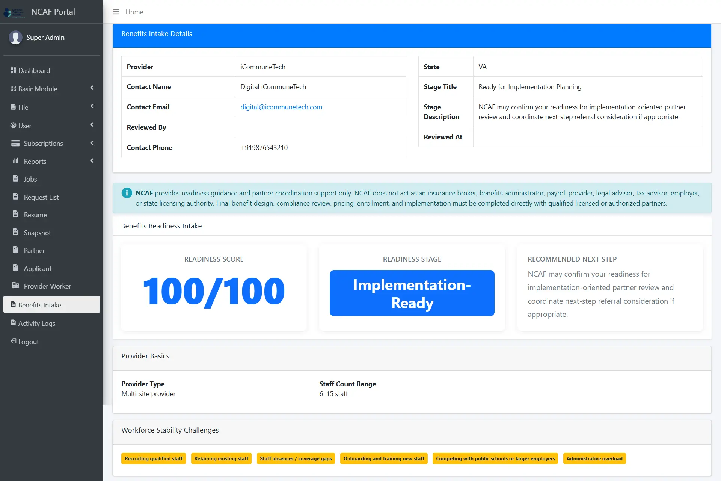Image resolution: width=721 pixels, height=481 pixels.
Task: Open the Partner menu item
Action: coord(51,251)
